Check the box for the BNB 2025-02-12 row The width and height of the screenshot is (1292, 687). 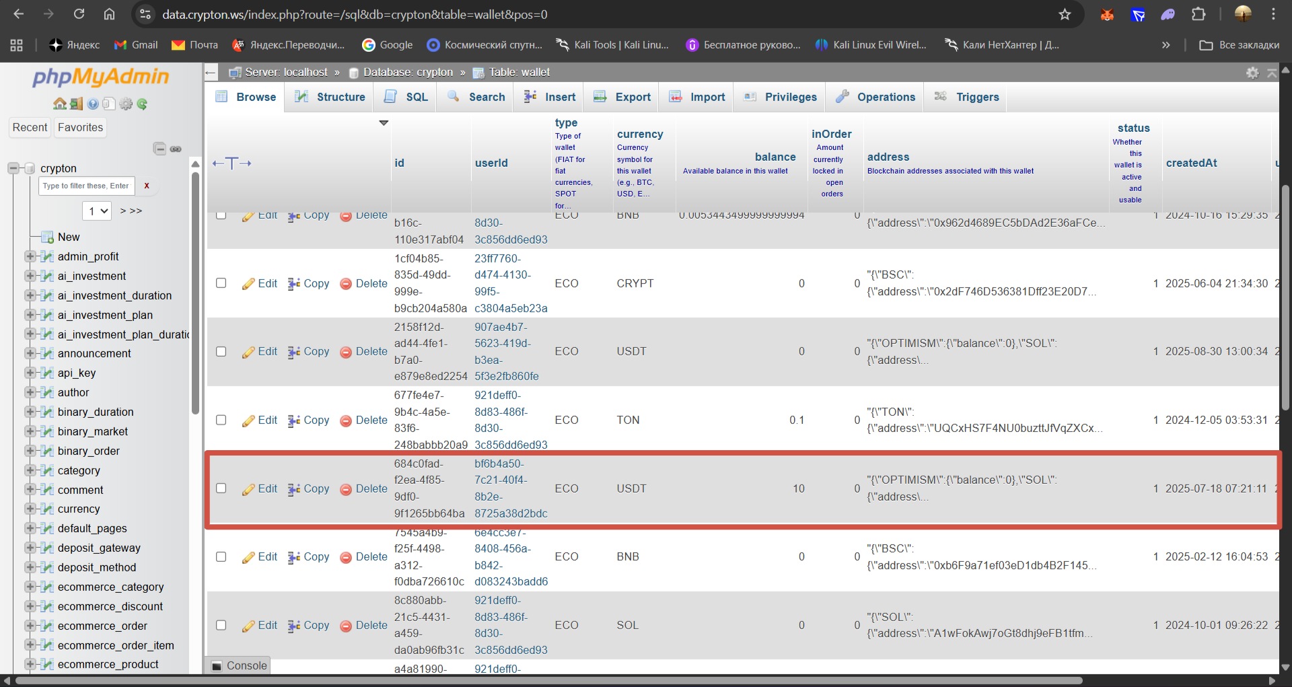click(221, 556)
